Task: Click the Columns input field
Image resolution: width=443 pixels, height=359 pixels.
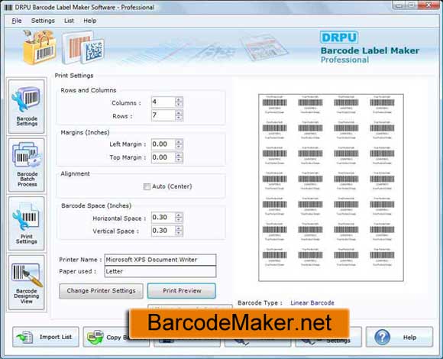Action: (x=163, y=102)
